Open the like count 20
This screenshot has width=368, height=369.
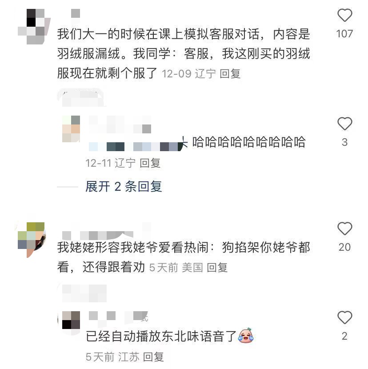pyautogui.click(x=344, y=247)
